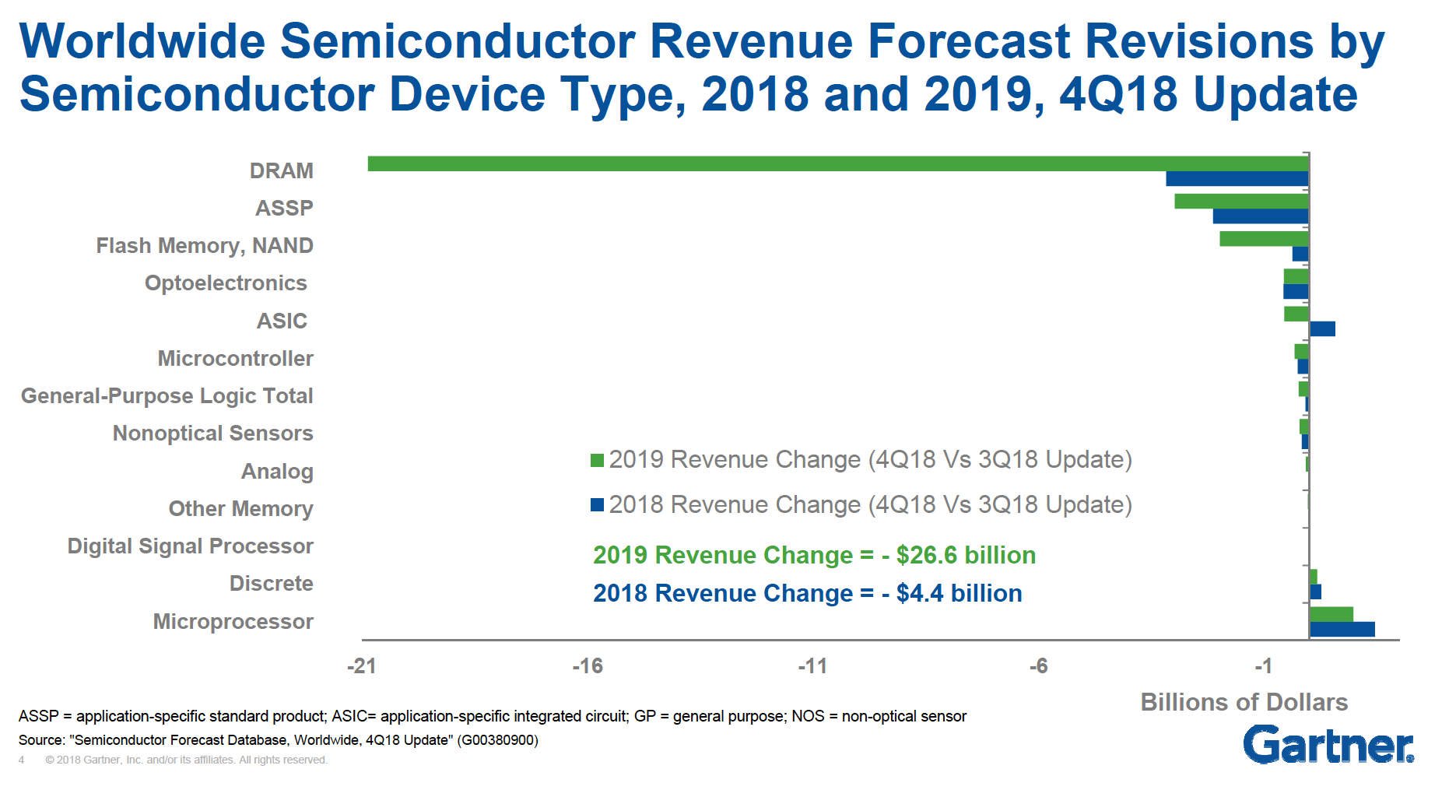
Task: Click the '- $4.4 billion' summary text
Action: coord(952,593)
